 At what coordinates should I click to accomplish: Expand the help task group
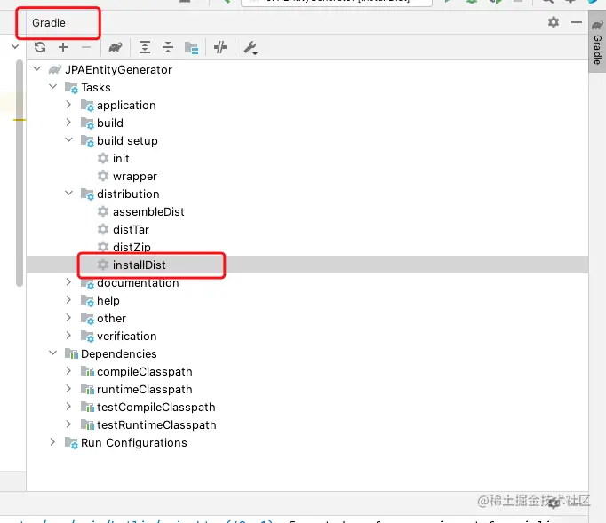point(68,300)
